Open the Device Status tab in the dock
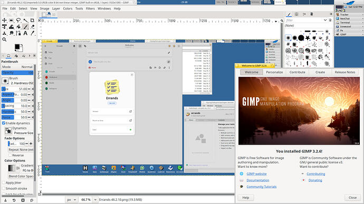 coord(16,56)
